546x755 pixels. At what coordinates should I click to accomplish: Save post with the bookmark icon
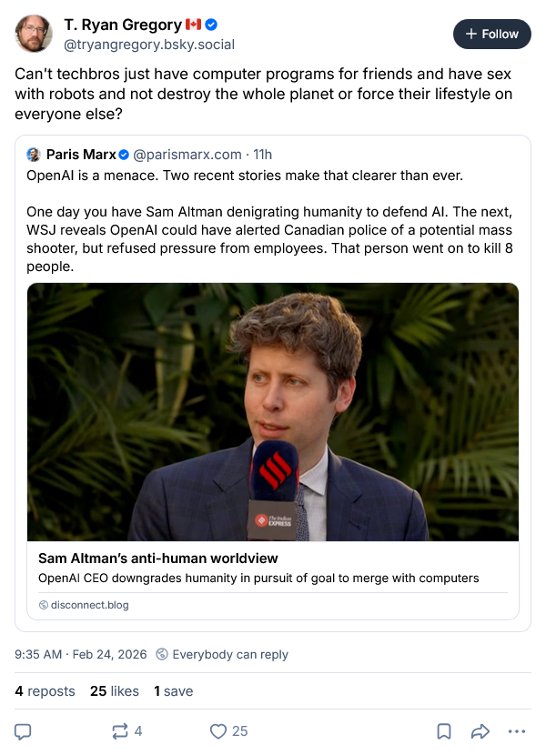(x=444, y=731)
